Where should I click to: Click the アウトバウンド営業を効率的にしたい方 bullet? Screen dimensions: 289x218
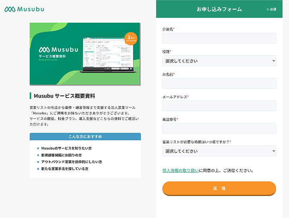click(x=71, y=162)
